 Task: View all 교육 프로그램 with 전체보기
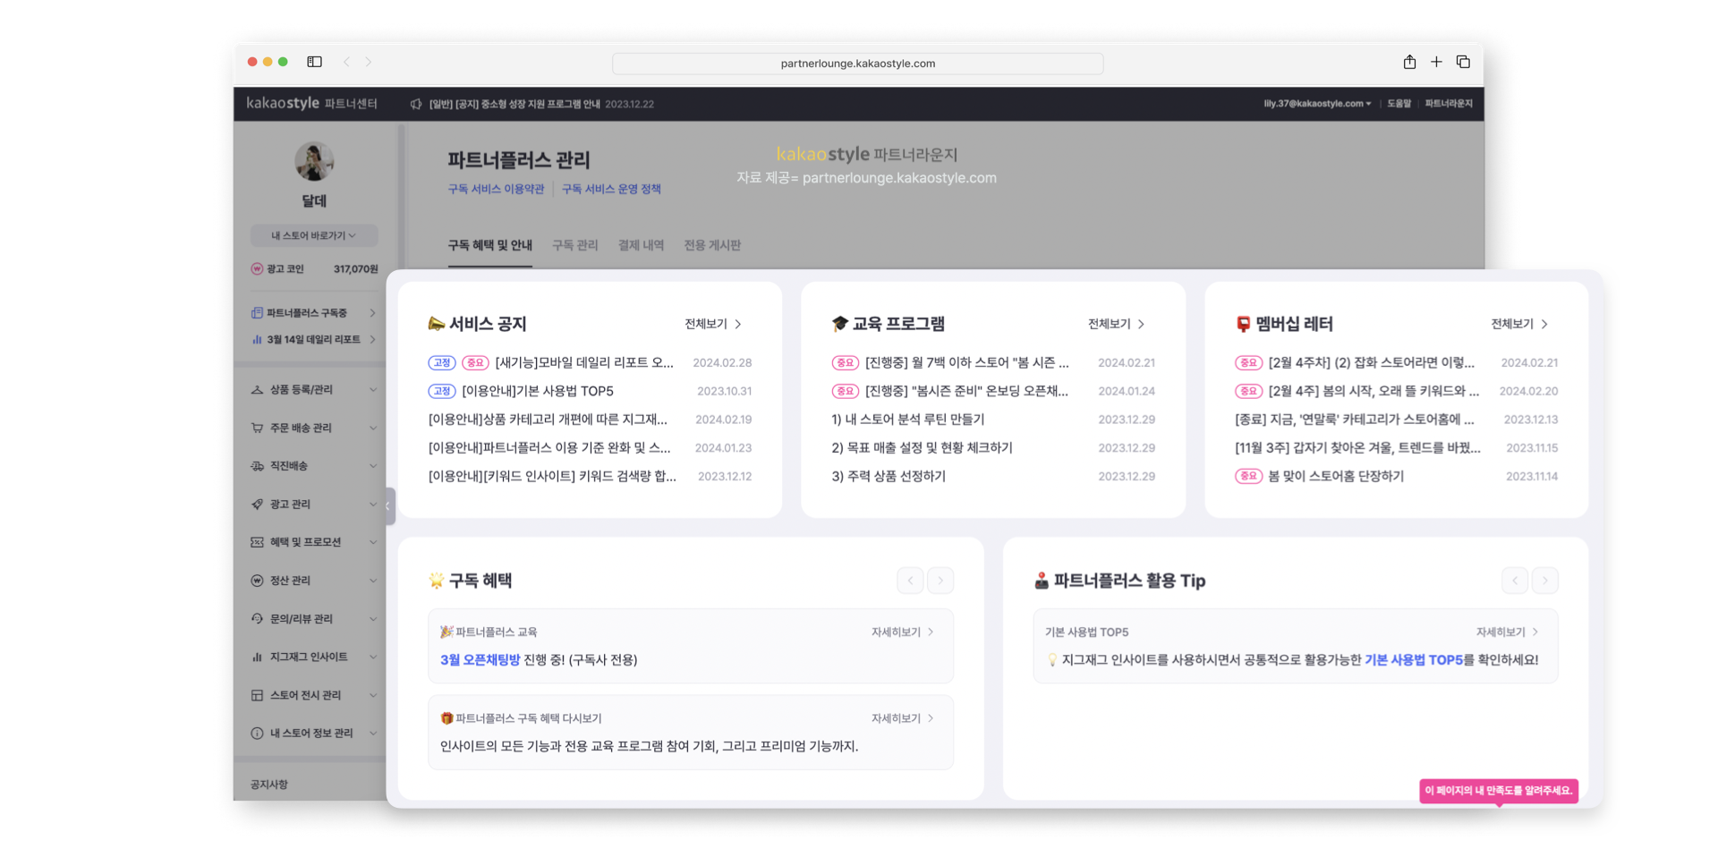[1117, 324]
